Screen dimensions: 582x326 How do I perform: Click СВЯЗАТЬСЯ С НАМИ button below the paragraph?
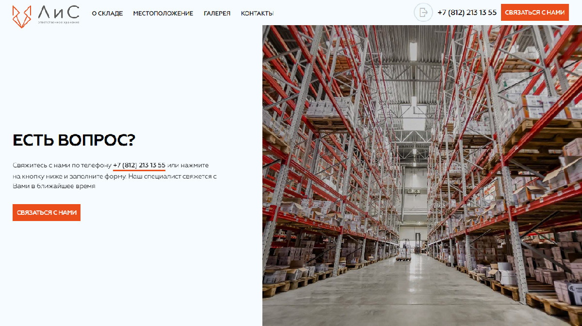[47, 212]
